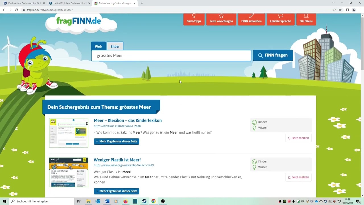Switch to Kinderseiten, Suchmaschine browser tab
The width and height of the screenshot is (364, 205).
point(24,3)
